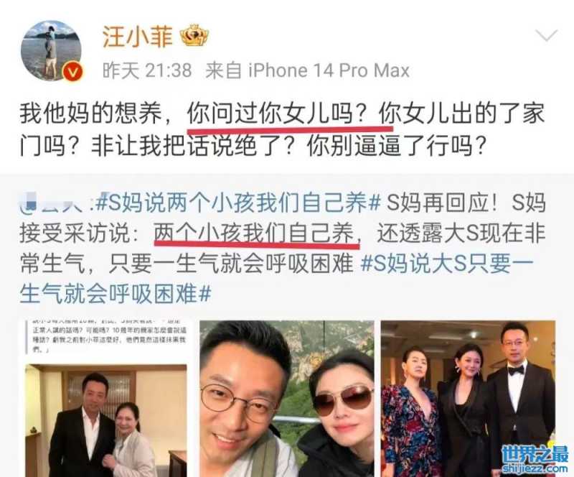The width and height of the screenshot is (574, 477).
Task: Tap the underlined quote 两个小孩我们自己养
Action: point(253,233)
